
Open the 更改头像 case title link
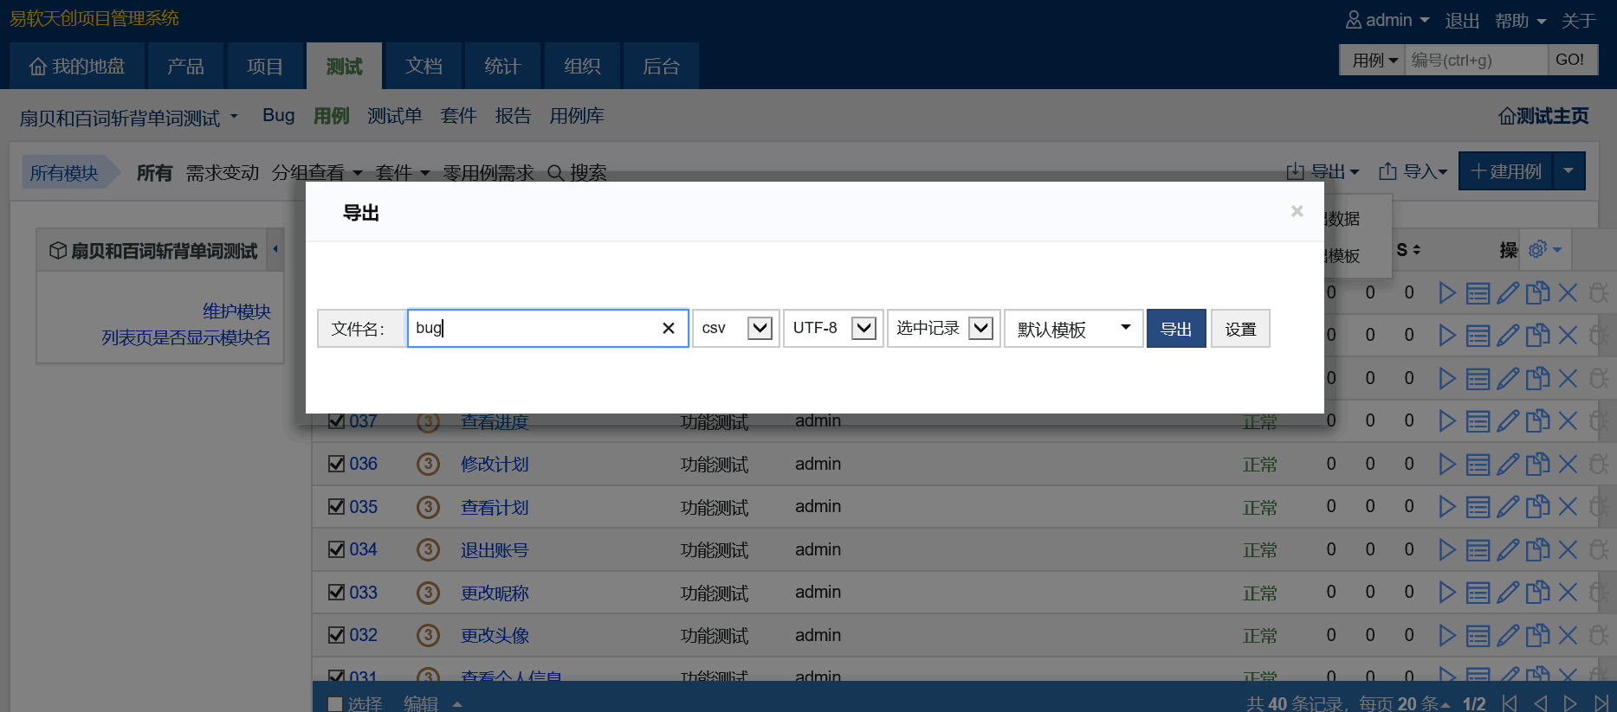pos(495,636)
